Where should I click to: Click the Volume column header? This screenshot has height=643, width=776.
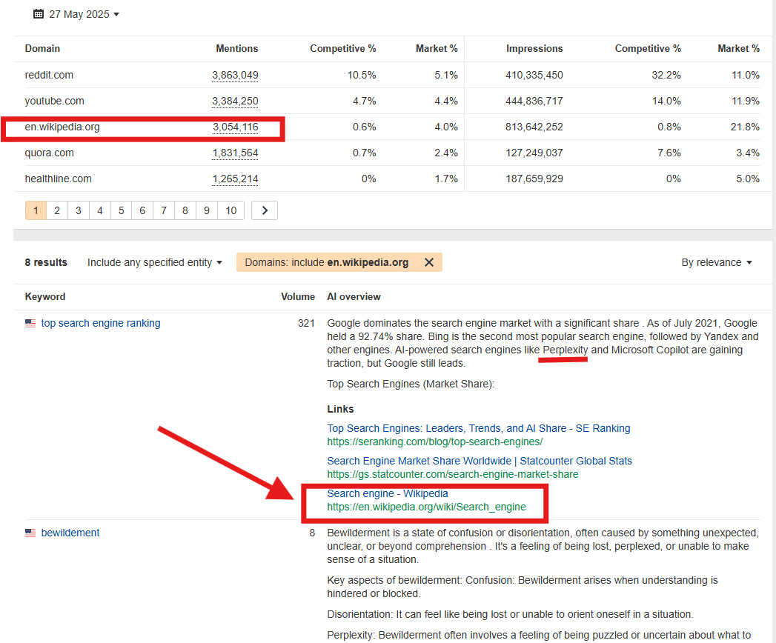(298, 297)
